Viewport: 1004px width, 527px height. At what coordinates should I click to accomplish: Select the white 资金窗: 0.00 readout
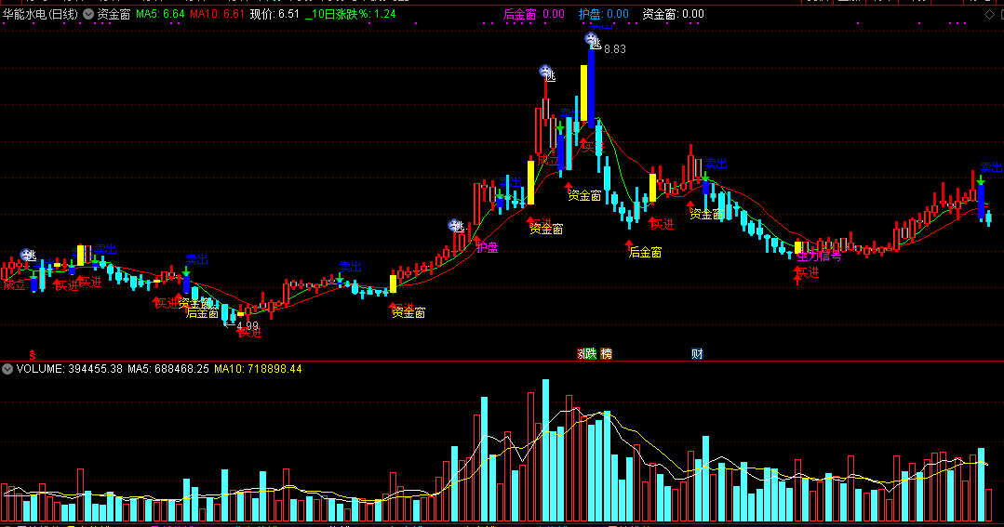(673, 14)
